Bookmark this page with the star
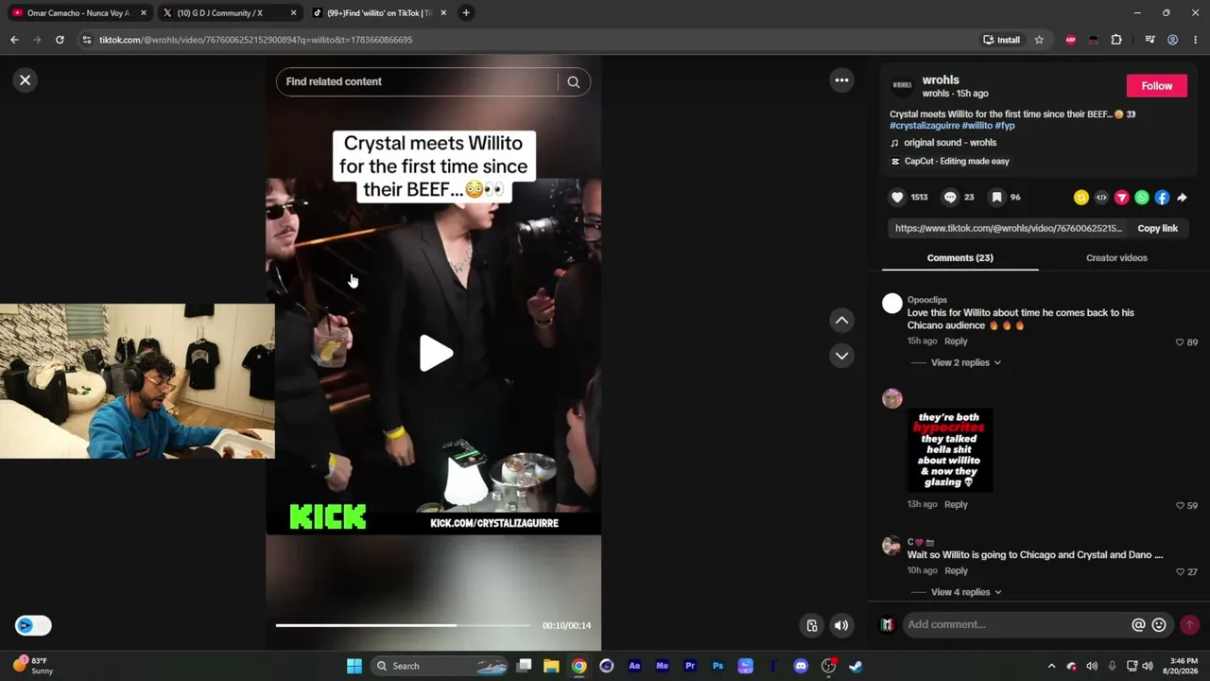 point(1039,40)
